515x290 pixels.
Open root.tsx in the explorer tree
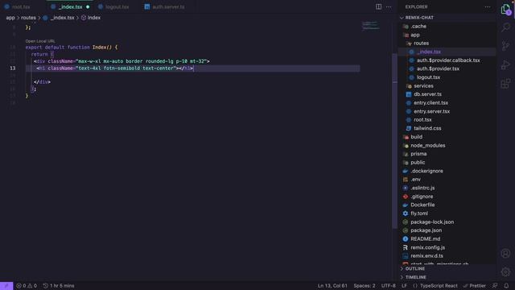point(422,120)
